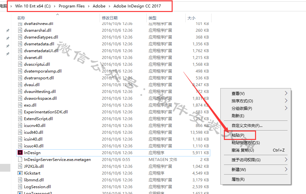
Task: Click the 5,911 KB size of InDesign
Action: tap(201, 153)
